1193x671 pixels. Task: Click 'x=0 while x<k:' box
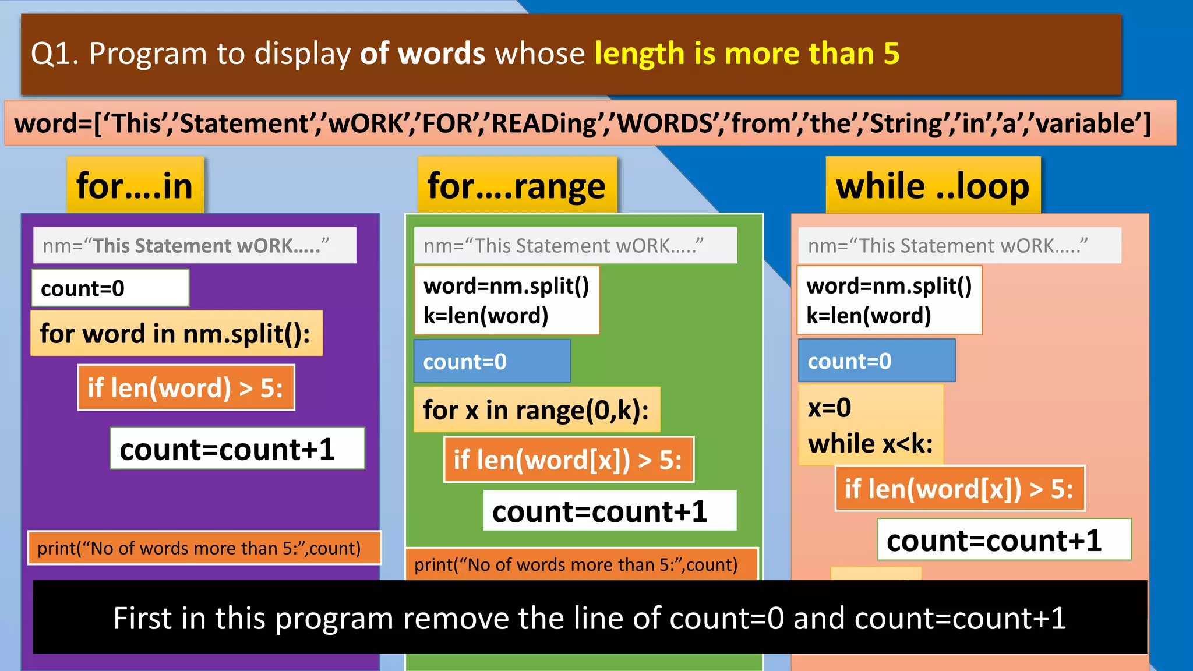tap(870, 425)
